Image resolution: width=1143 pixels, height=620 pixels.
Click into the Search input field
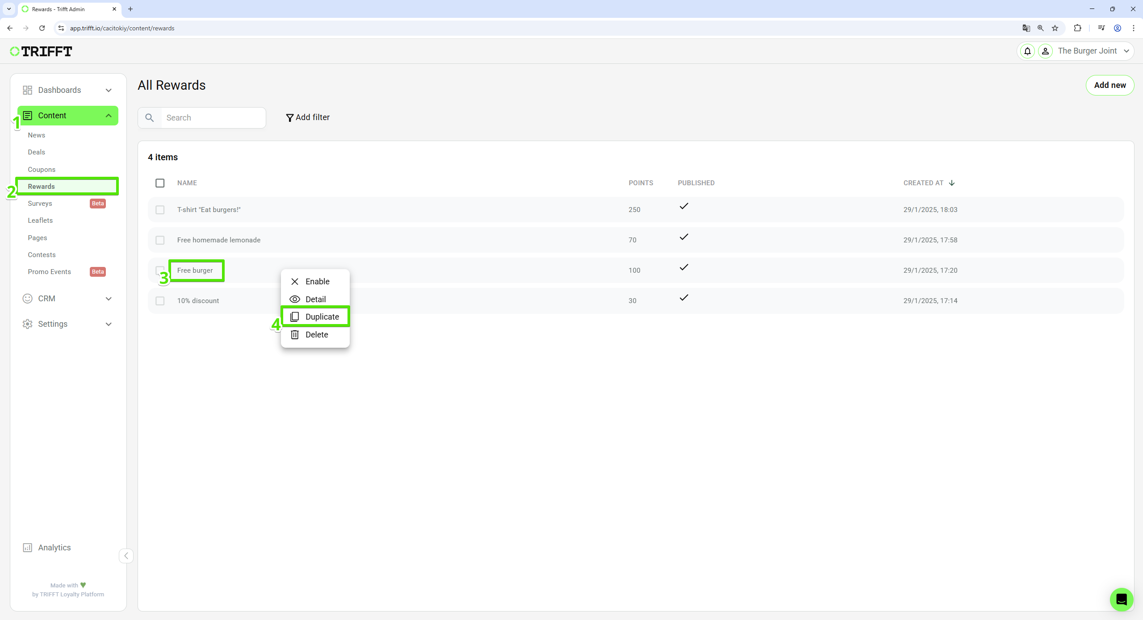213,118
